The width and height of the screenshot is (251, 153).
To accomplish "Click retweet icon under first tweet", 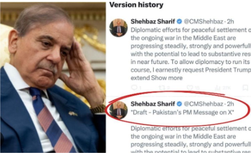I will 161,88.
